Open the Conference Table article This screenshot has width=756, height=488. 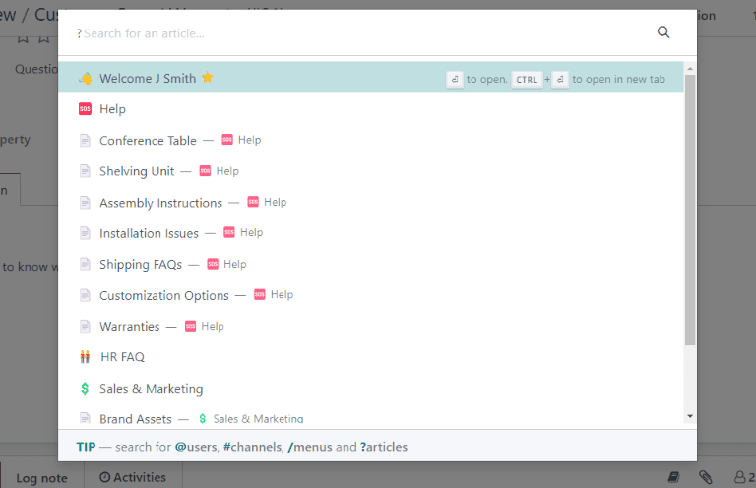[x=148, y=141]
